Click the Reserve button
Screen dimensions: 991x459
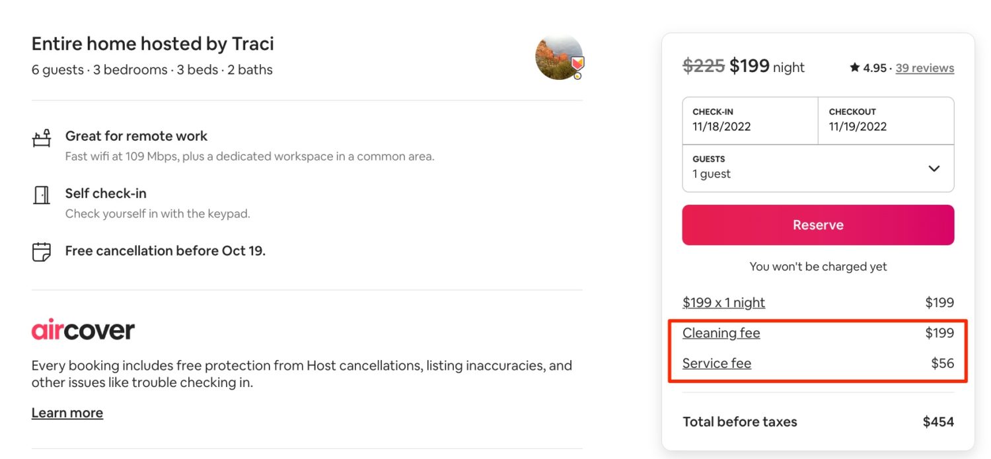[818, 225]
